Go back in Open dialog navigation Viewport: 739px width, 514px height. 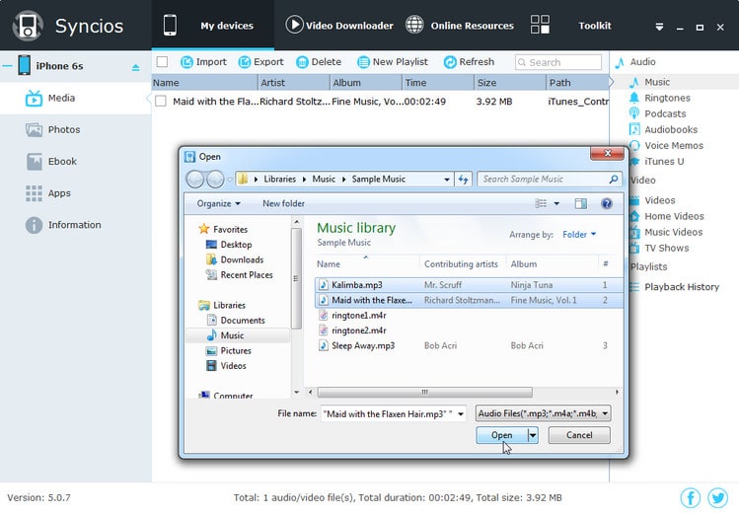coord(194,179)
